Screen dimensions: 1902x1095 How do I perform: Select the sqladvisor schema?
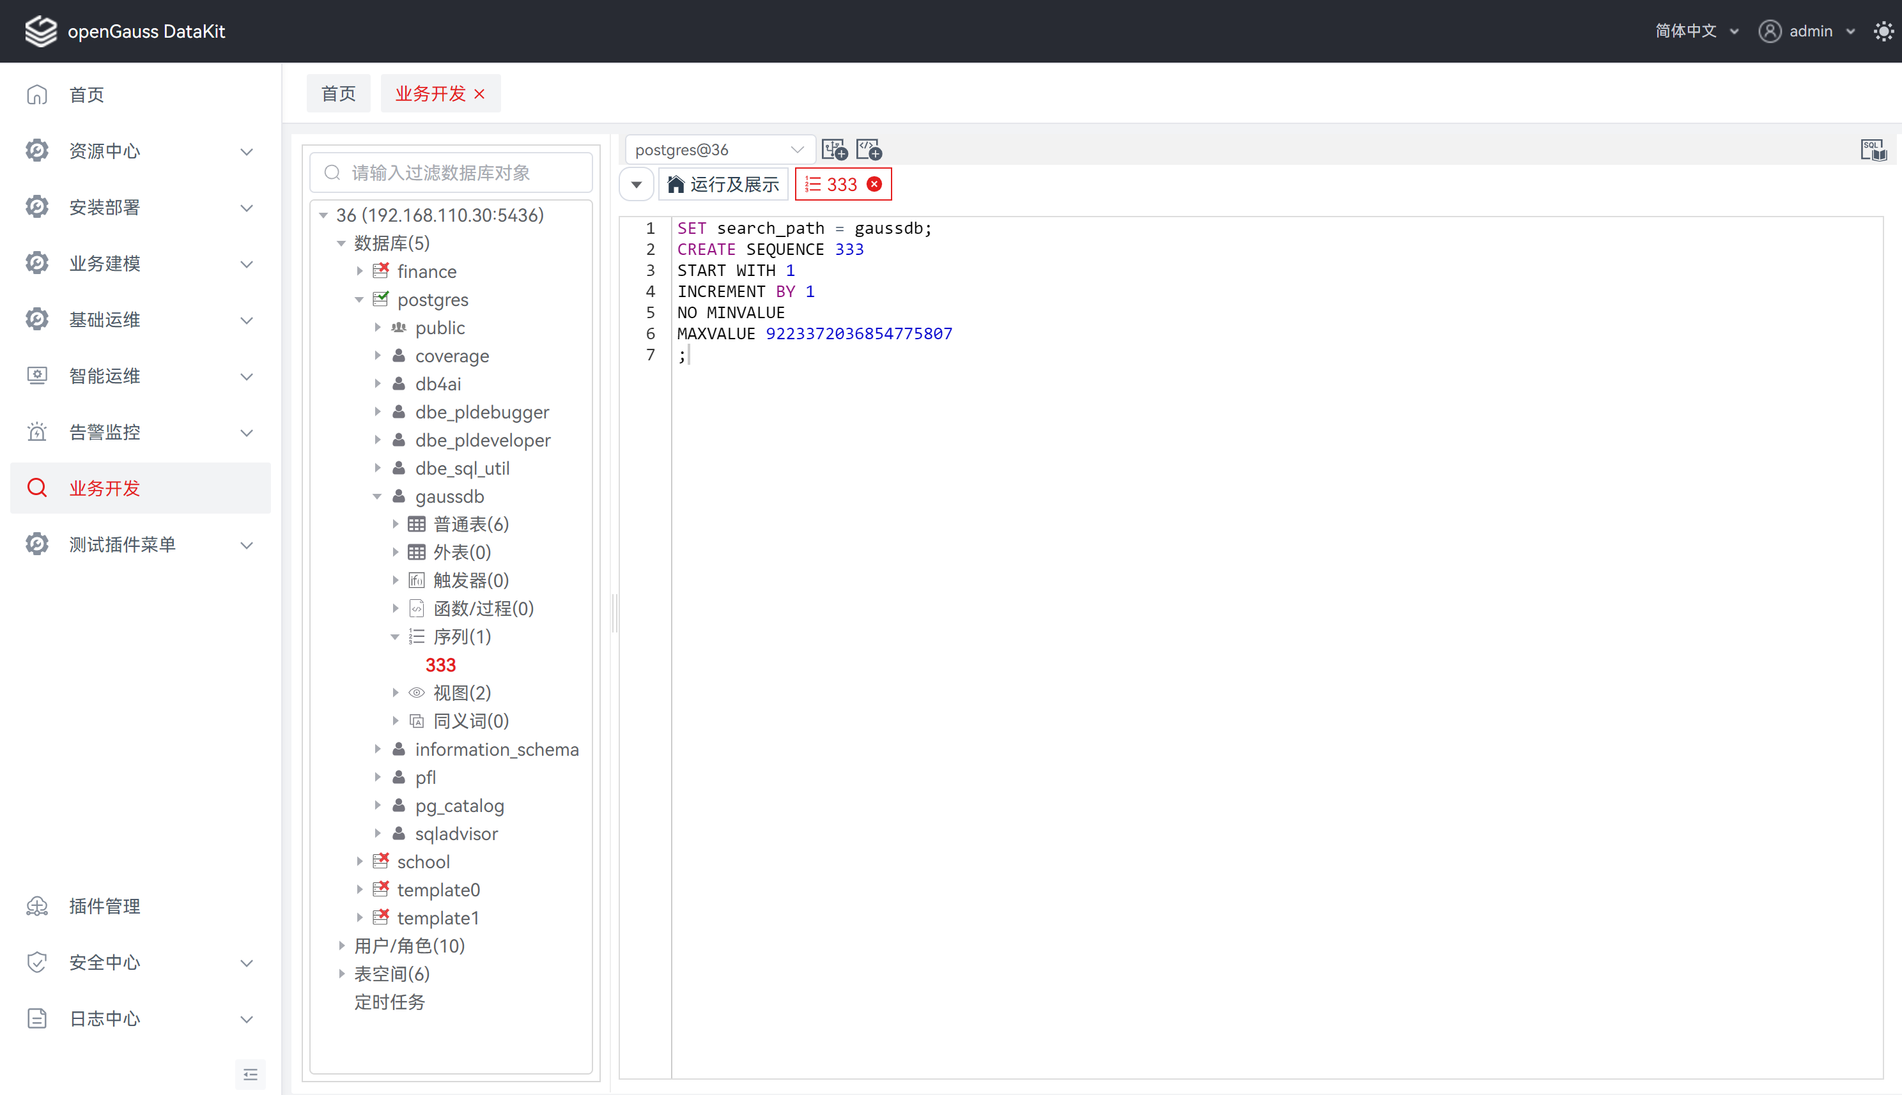click(457, 834)
